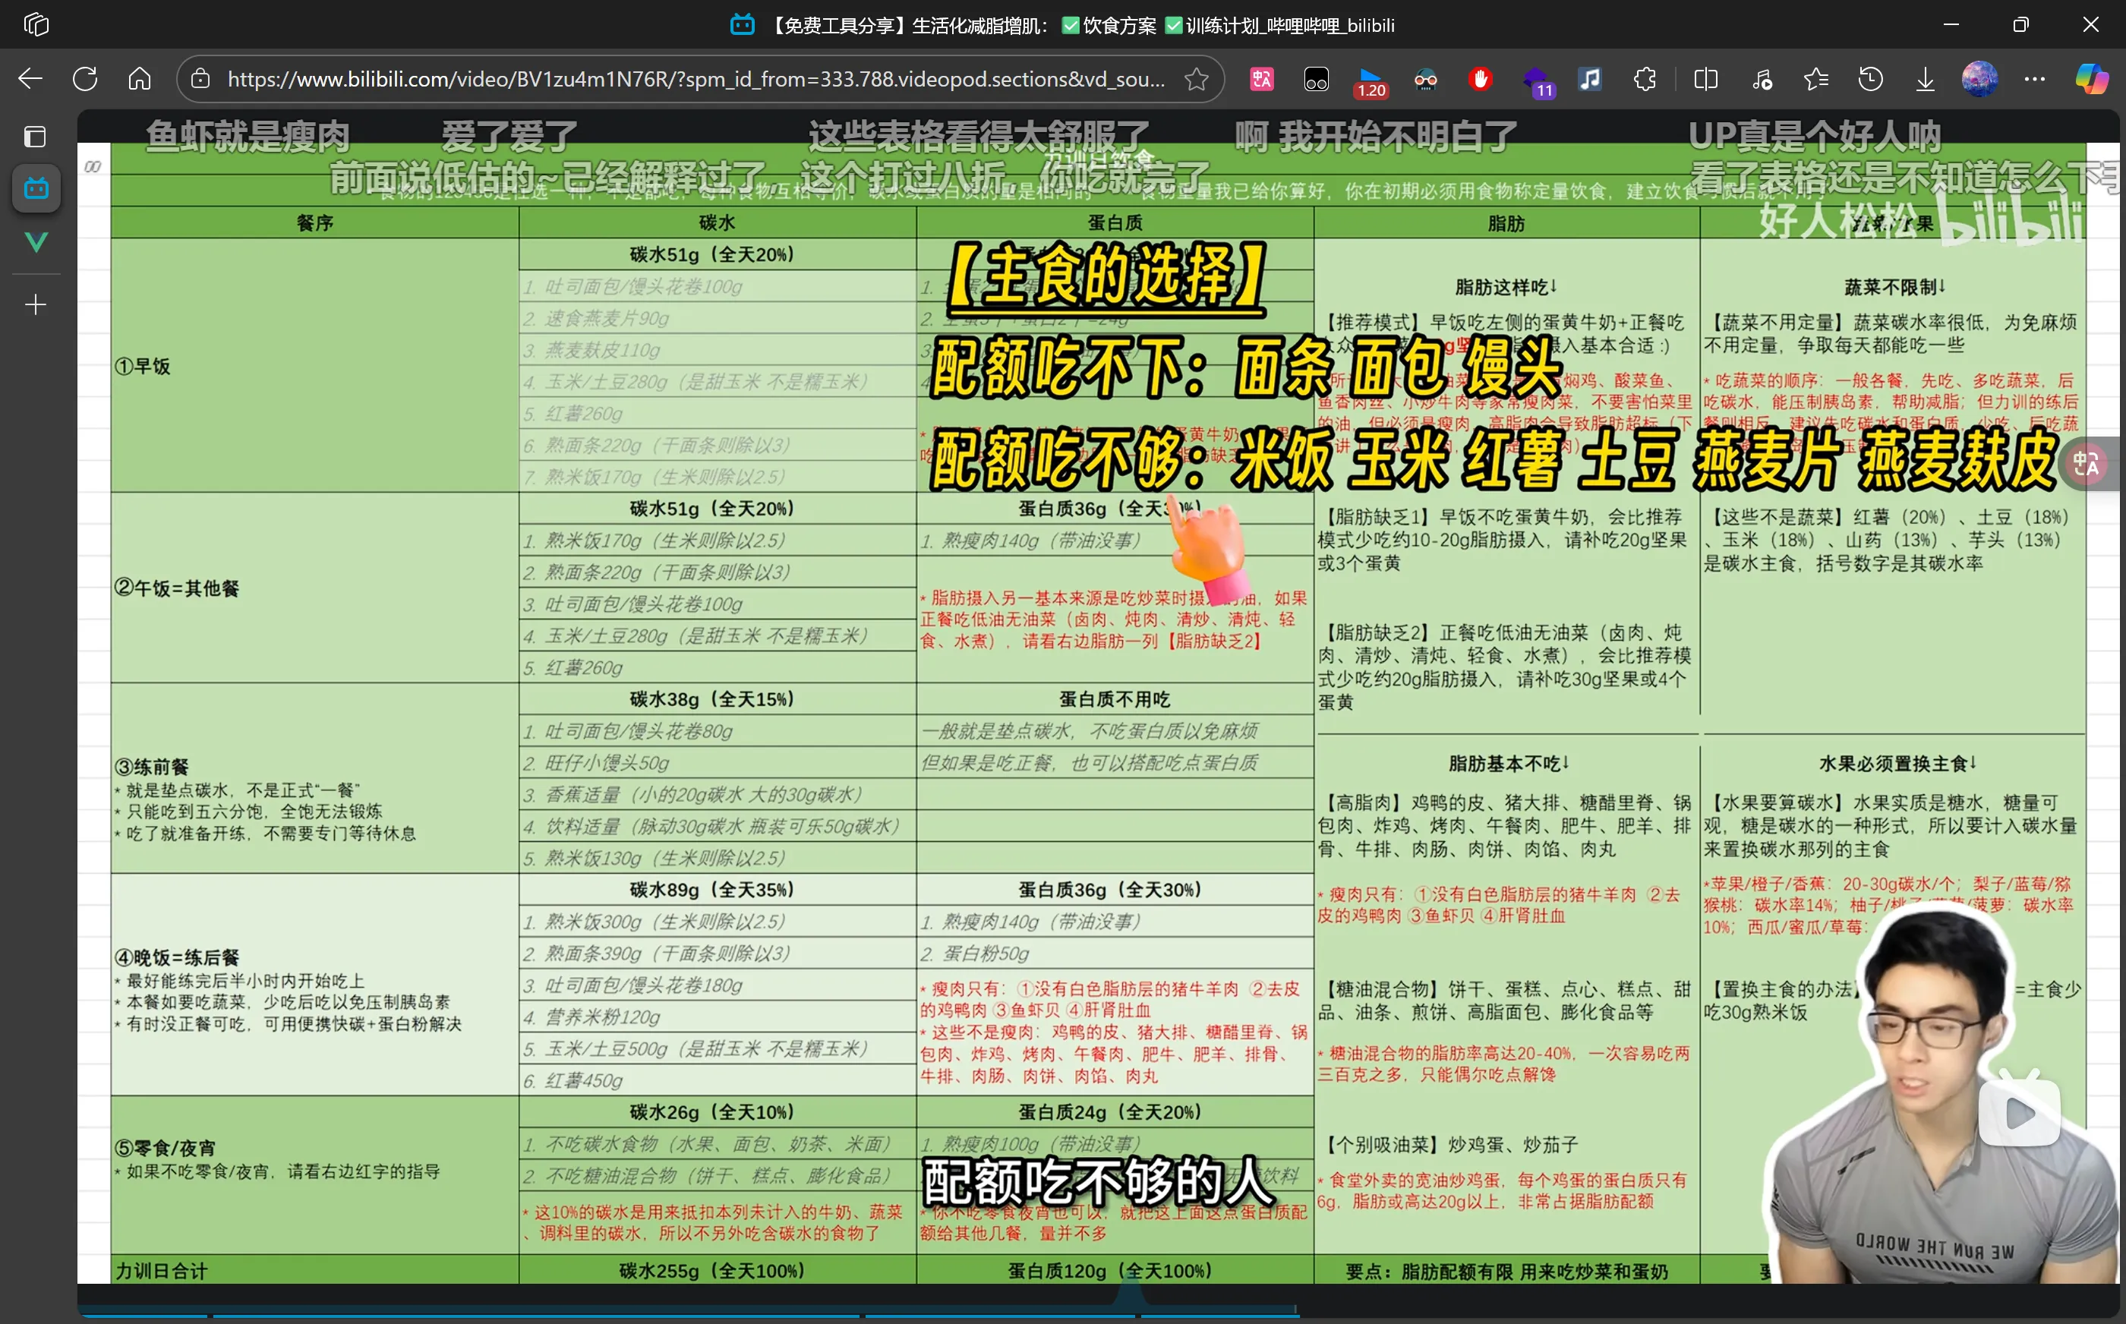Switch to the bilibili vertical tab
Screen dimensions: 2126x1324
(36, 188)
